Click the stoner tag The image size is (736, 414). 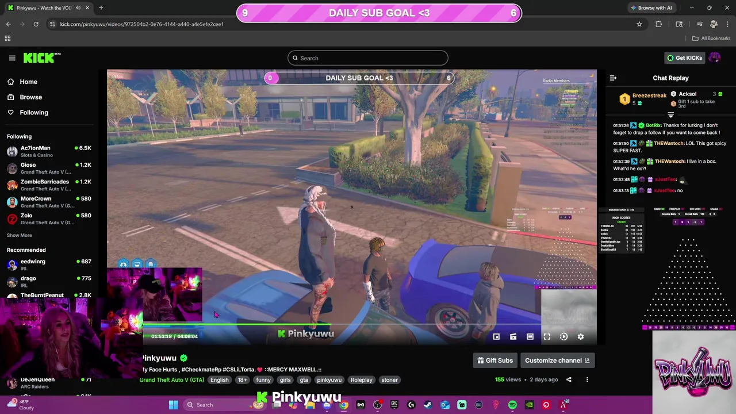[389, 379]
